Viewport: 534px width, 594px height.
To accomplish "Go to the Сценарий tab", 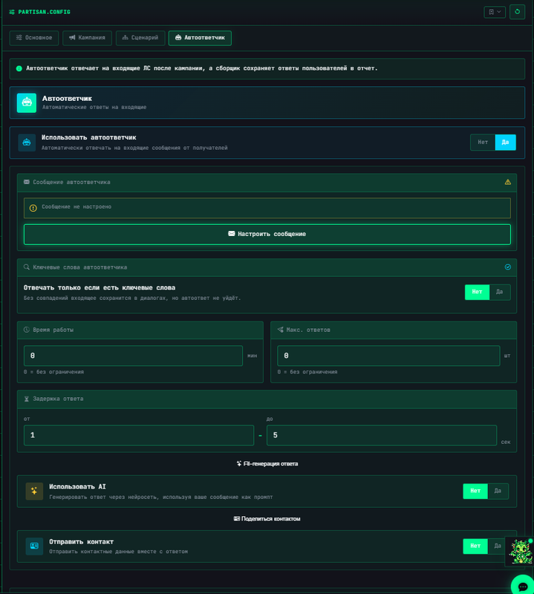I will tap(140, 38).
